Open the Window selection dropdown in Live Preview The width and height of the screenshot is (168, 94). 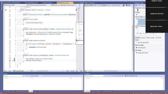click(115, 5)
